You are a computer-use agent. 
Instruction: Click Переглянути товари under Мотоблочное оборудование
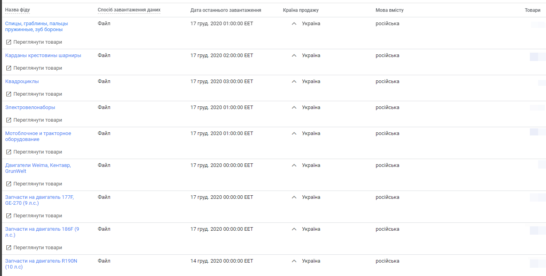(x=38, y=152)
